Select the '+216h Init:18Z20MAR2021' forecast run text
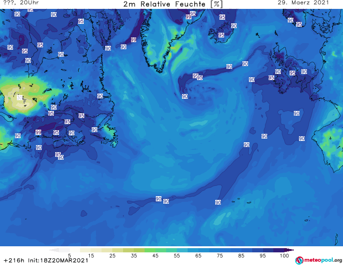Viewport: 343px width, 265px height. point(46,260)
